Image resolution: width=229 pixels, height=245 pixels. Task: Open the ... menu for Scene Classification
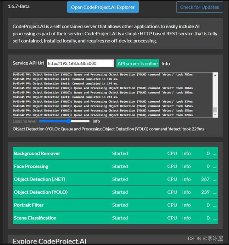[215, 218]
